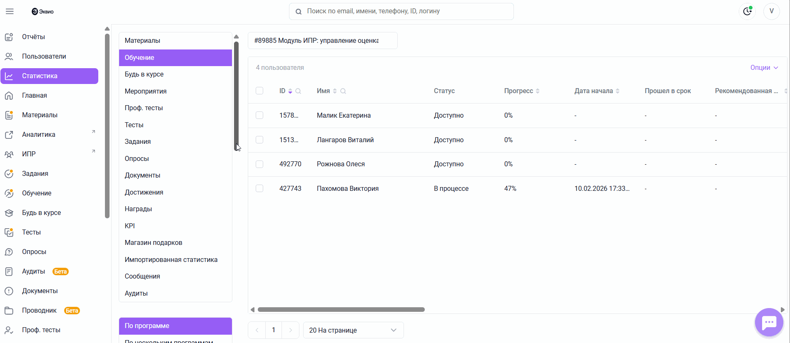Viewport: 790px width, 343px height.
Task: Sort by the Дата начала column arrows
Action: pos(618,91)
